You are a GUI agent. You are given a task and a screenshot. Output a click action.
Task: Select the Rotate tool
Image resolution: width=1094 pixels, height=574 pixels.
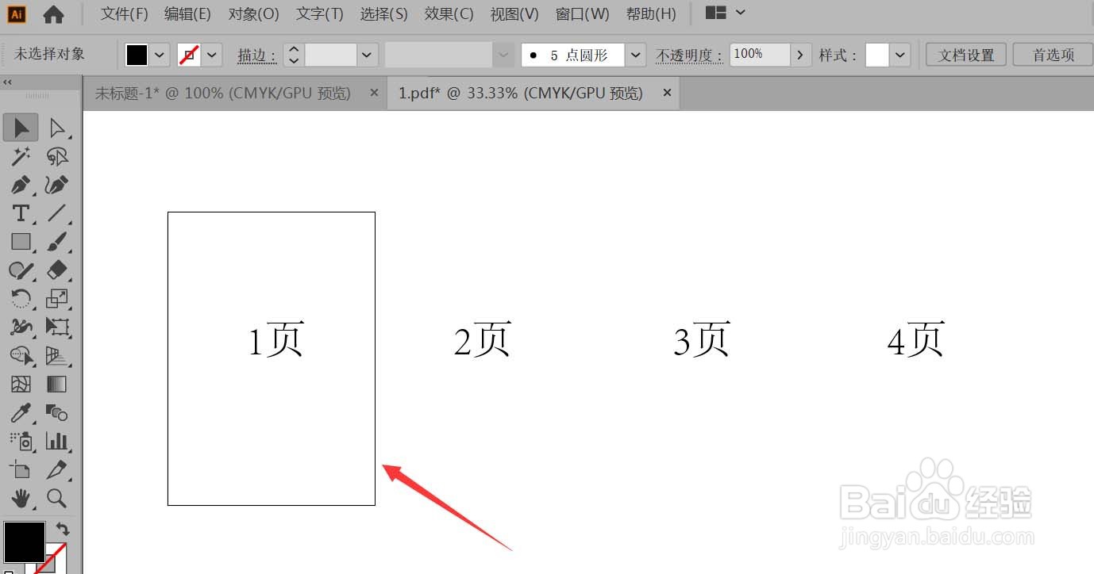point(21,299)
